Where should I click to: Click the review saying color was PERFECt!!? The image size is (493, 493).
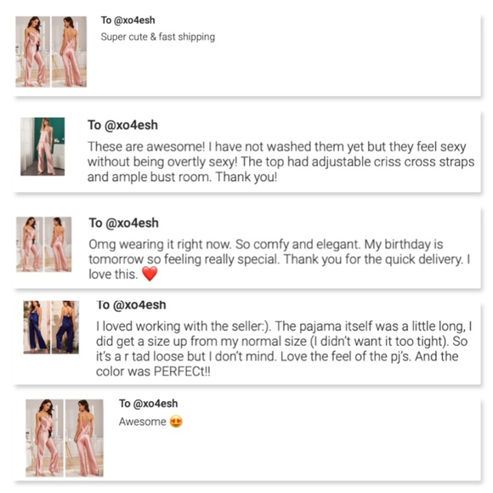click(284, 348)
